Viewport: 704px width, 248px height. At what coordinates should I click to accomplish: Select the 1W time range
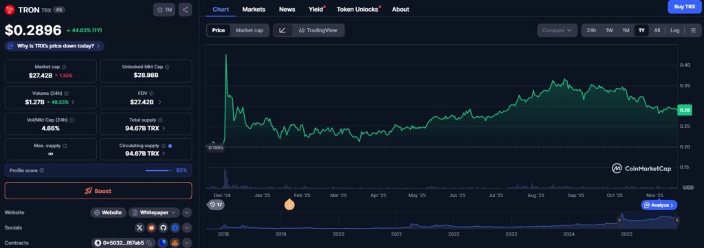pos(609,30)
